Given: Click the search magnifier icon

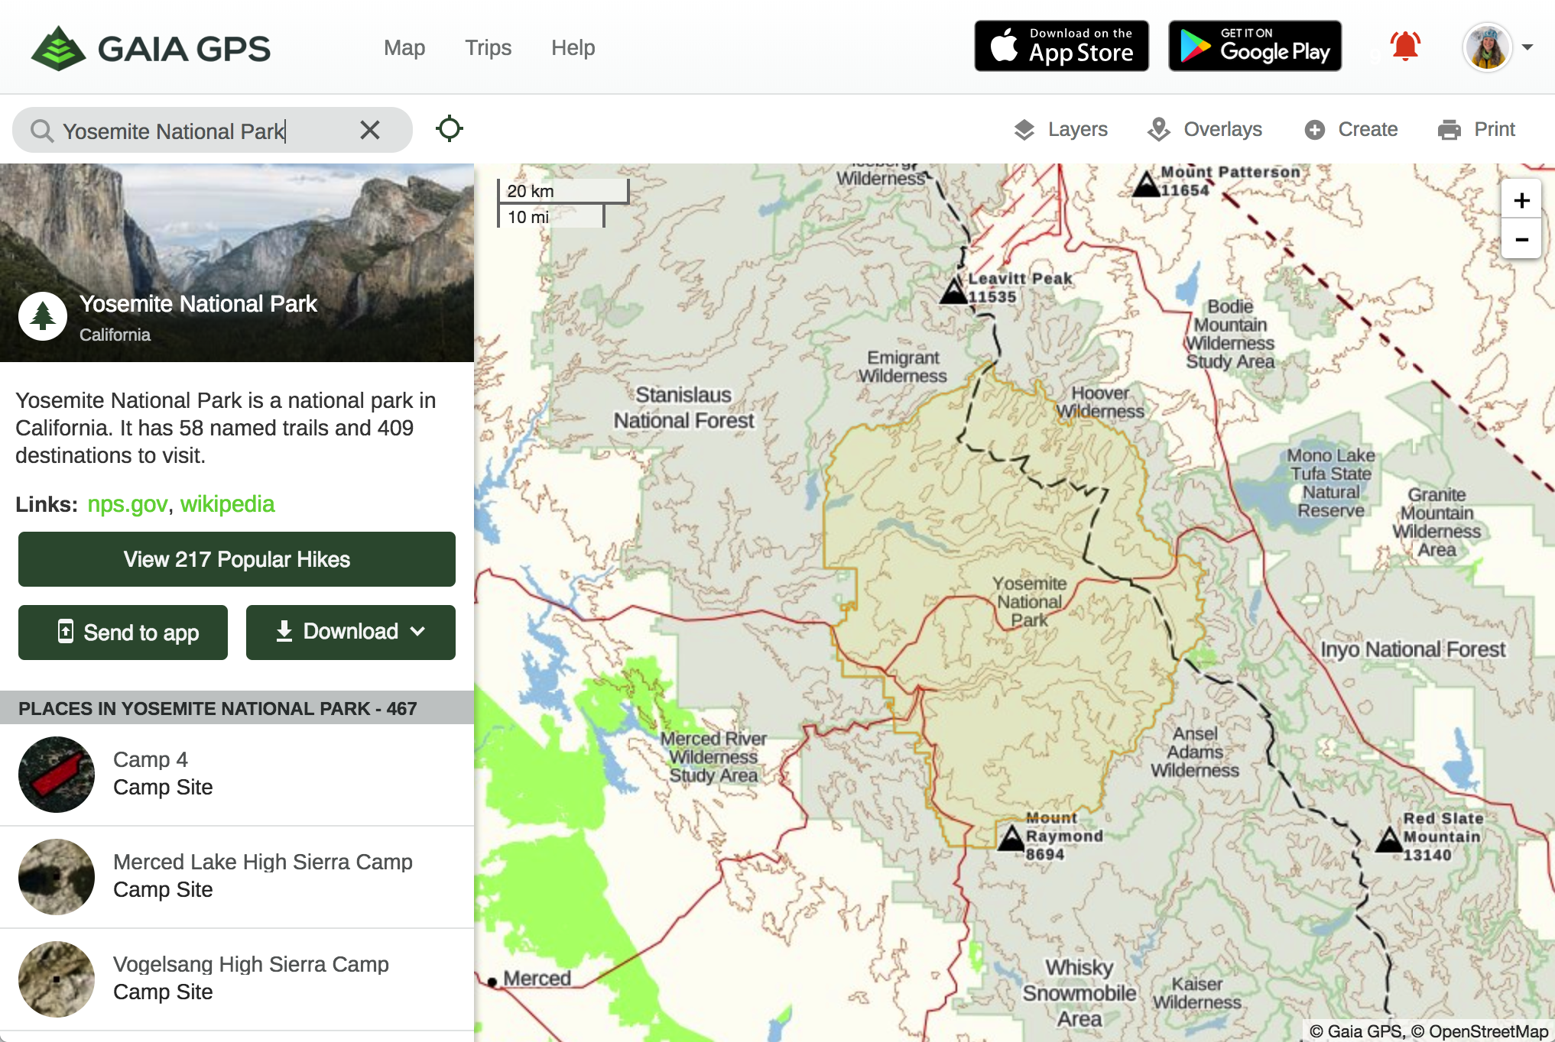Looking at the screenshot, I should point(41,131).
